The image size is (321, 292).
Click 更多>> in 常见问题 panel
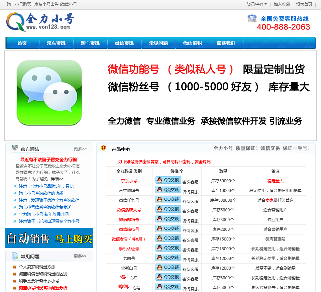point(80,256)
